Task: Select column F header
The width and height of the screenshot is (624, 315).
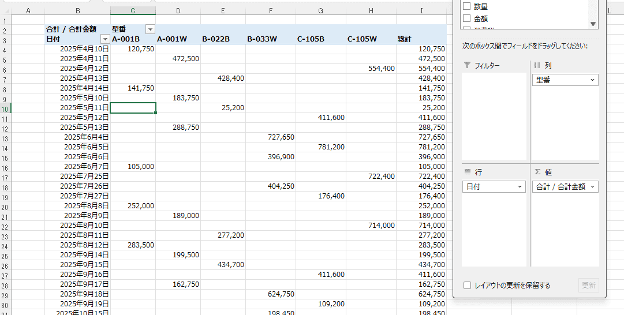Action: pyautogui.click(x=271, y=11)
